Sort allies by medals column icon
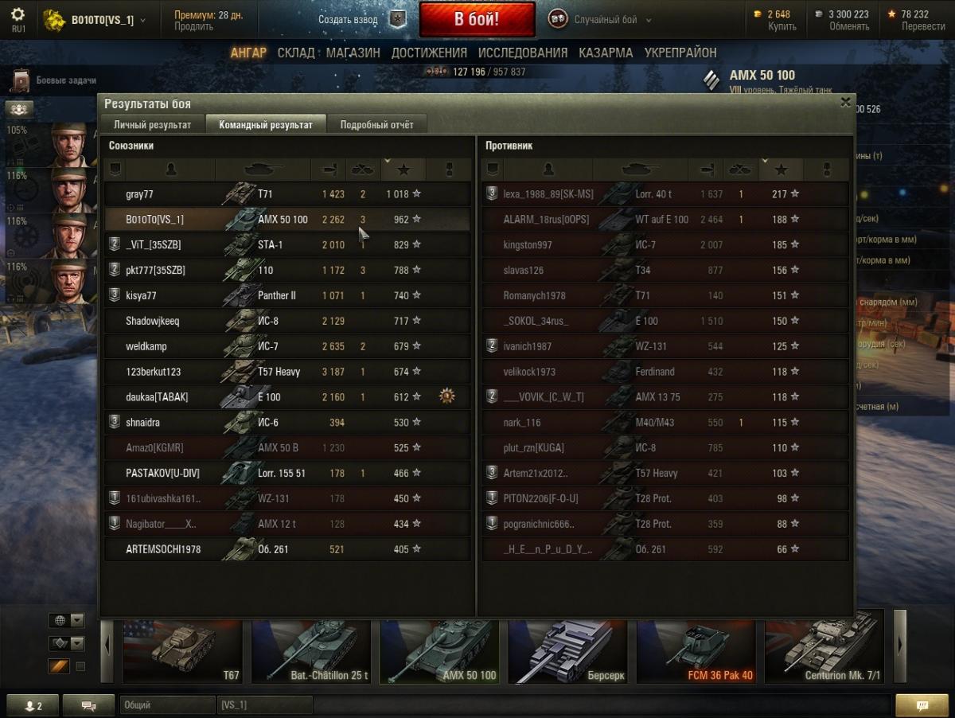This screenshot has height=718, width=955. [448, 169]
